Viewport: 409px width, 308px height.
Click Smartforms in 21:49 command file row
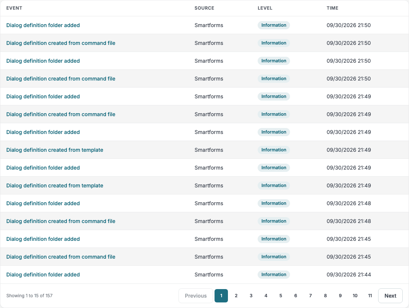(209, 114)
